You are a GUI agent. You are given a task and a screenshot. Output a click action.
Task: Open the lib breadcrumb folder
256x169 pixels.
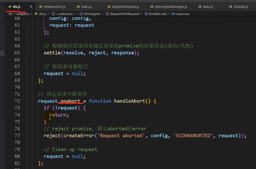click(11, 14)
